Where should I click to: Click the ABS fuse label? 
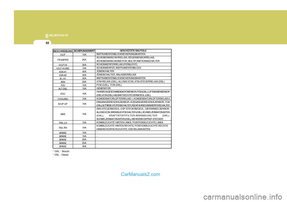pyautogui.click(x=63, y=114)
